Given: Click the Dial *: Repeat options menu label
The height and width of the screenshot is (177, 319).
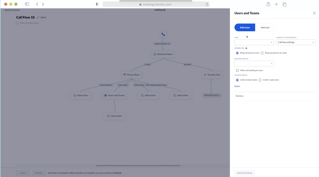Looking at the screenshot, I should pyautogui.click(x=156, y=85).
